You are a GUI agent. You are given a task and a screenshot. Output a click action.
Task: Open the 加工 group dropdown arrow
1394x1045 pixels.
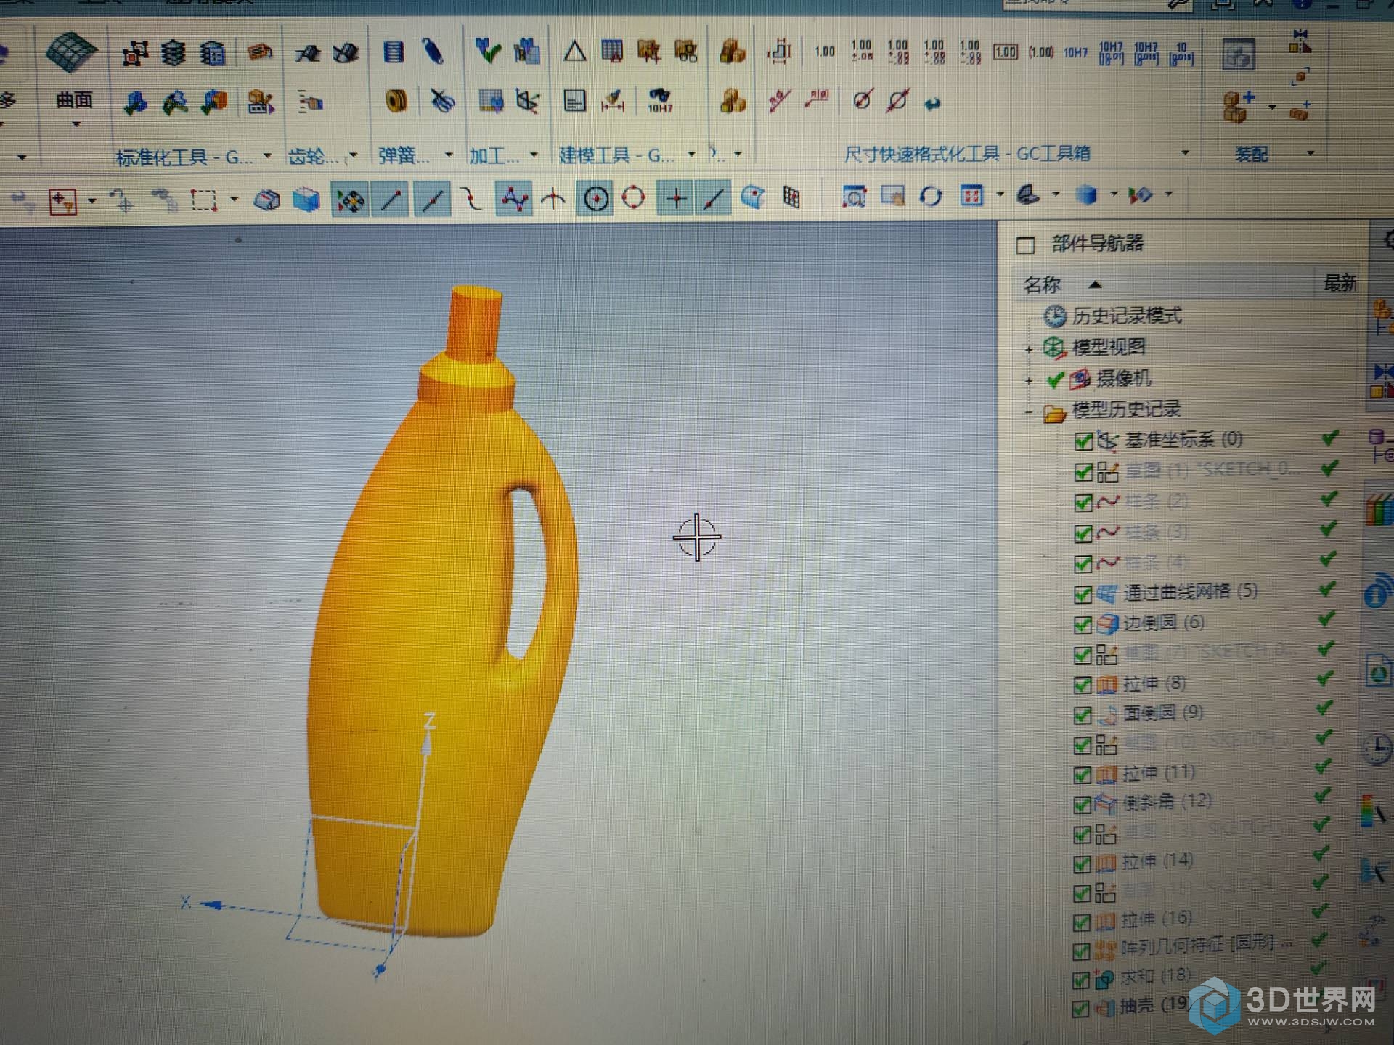click(x=534, y=155)
